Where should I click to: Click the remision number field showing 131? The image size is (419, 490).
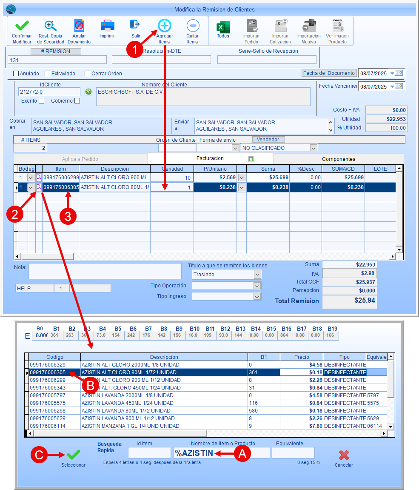point(58,60)
